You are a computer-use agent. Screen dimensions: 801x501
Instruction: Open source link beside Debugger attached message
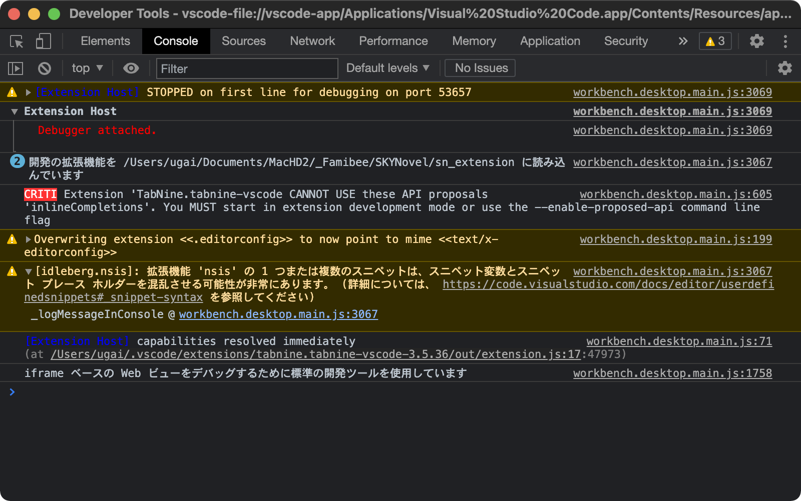672,130
